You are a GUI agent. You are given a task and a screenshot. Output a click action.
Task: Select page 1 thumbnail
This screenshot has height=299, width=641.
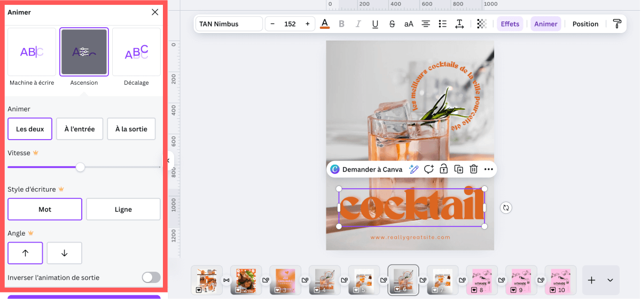point(207,280)
